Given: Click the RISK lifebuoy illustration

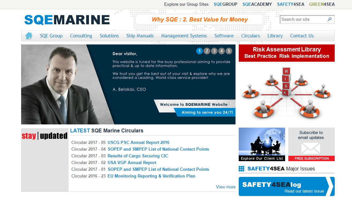Looking at the screenshot, I should click(287, 92).
